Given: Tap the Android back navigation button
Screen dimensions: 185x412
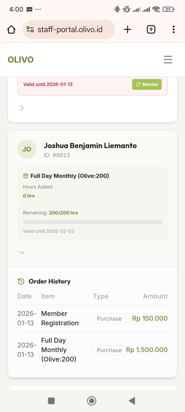Looking at the screenshot, I should pyautogui.click(x=132, y=401).
